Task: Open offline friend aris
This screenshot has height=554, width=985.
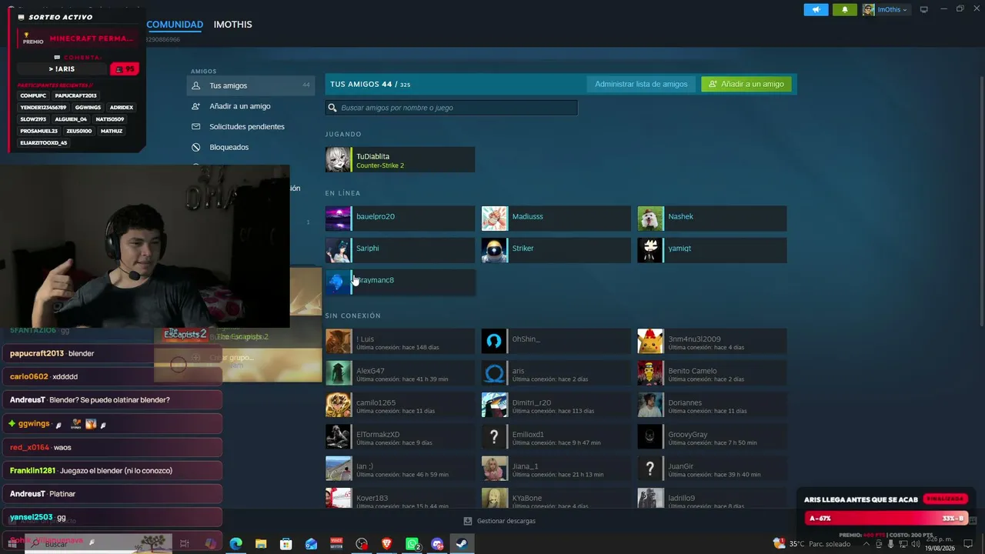Action: 556,373
